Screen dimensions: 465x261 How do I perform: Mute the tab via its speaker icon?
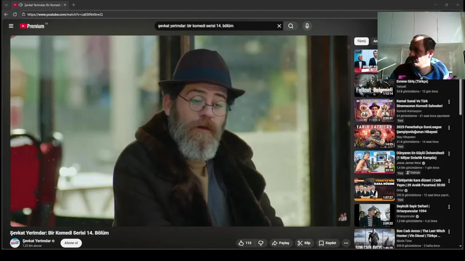20,5
